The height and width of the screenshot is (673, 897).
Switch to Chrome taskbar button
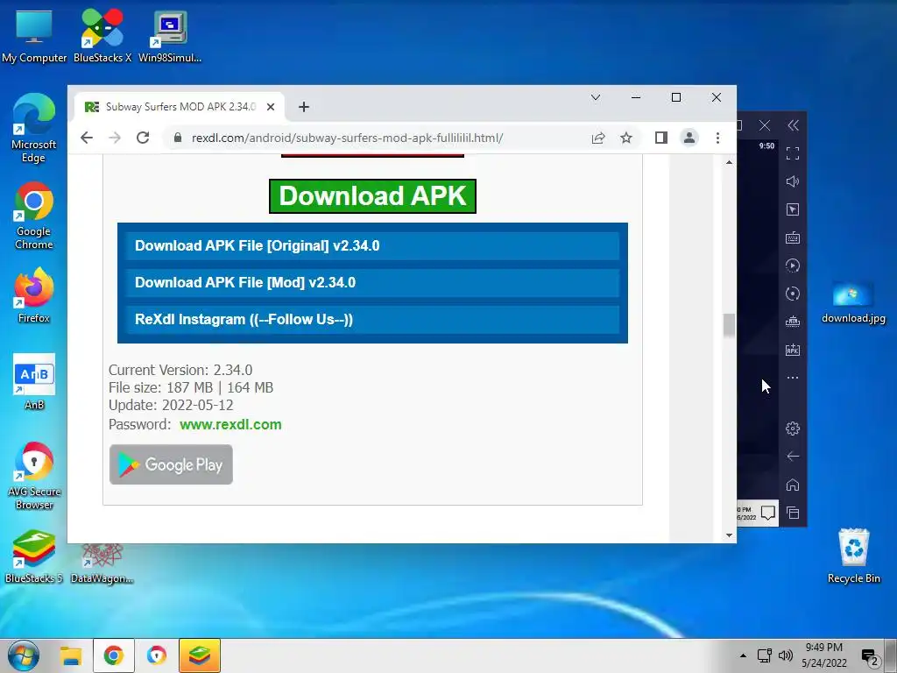pos(114,655)
